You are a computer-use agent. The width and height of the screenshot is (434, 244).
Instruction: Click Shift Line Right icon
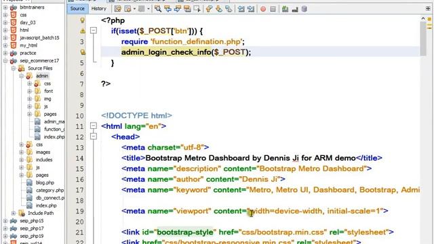point(251,9)
